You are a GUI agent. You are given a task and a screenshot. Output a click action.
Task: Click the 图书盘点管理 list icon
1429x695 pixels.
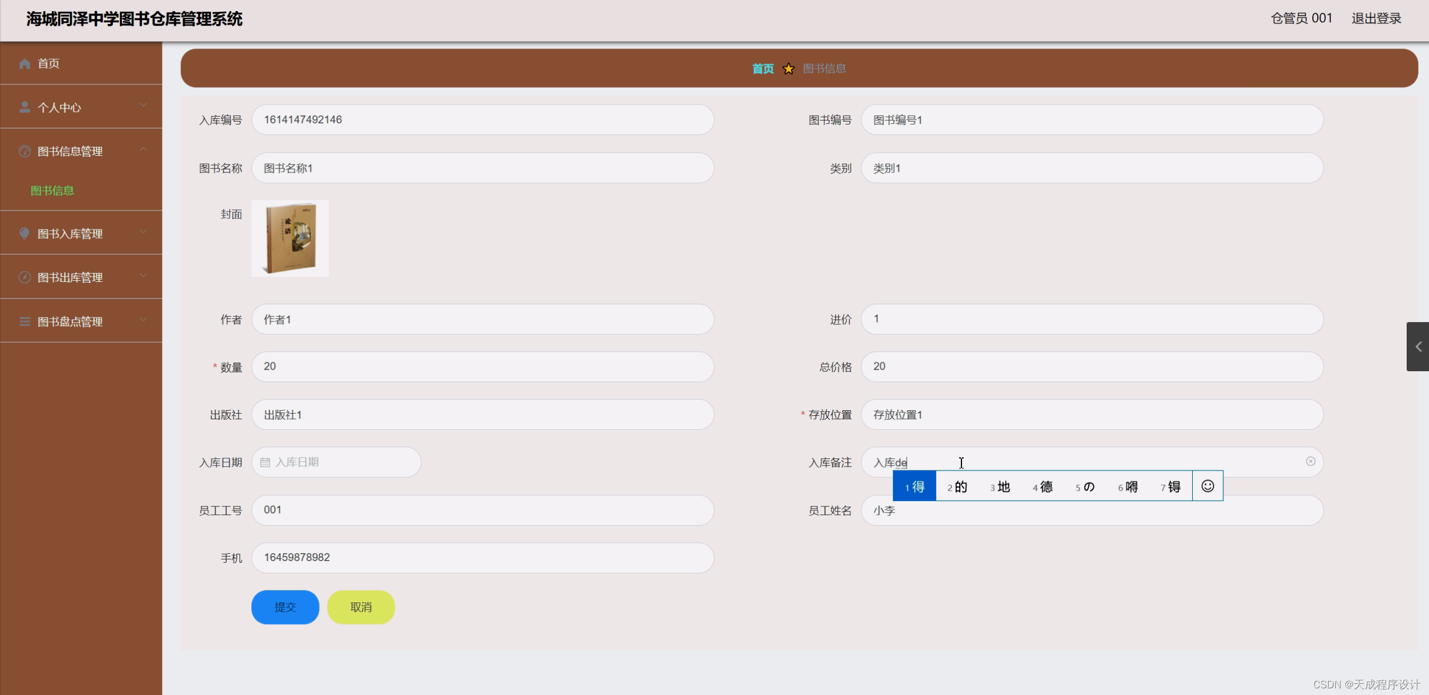click(x=25, y=322)
